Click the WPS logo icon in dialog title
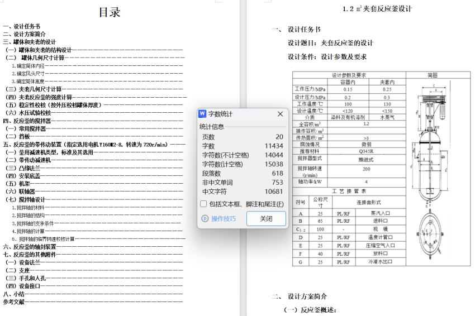Viewport: 475px width, 316px height. pyautogui.click(x=203, y=114)
